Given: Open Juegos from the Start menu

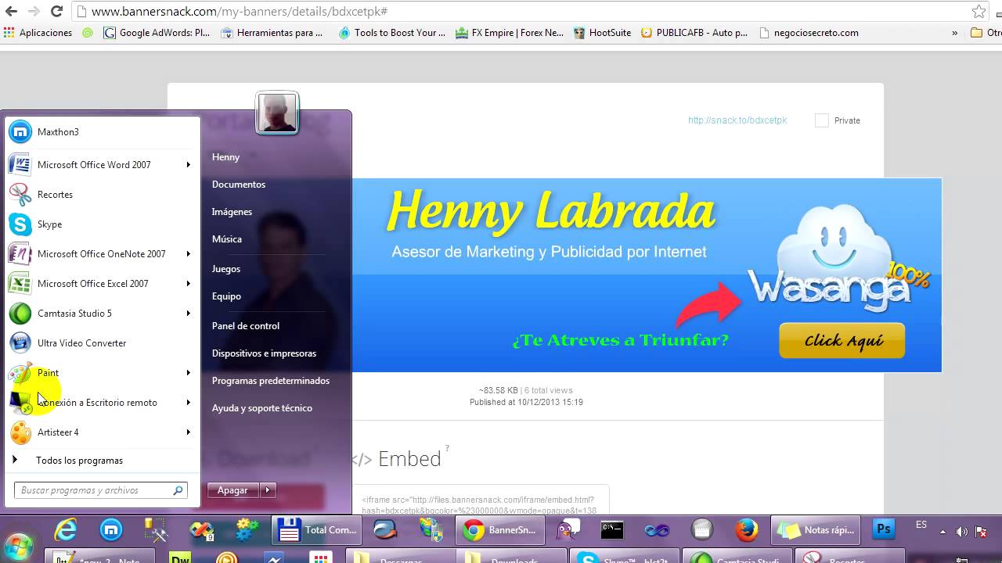Looking at the screenshot, I should [x=226, y=269].
